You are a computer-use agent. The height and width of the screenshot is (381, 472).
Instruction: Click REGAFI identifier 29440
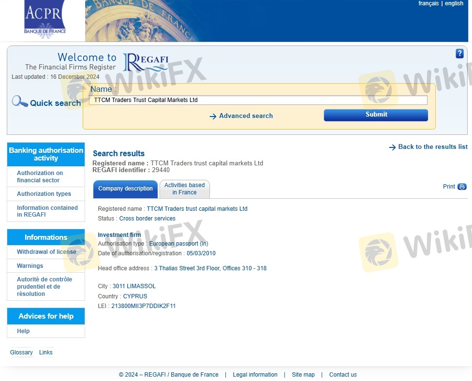(x=131, y=170)
